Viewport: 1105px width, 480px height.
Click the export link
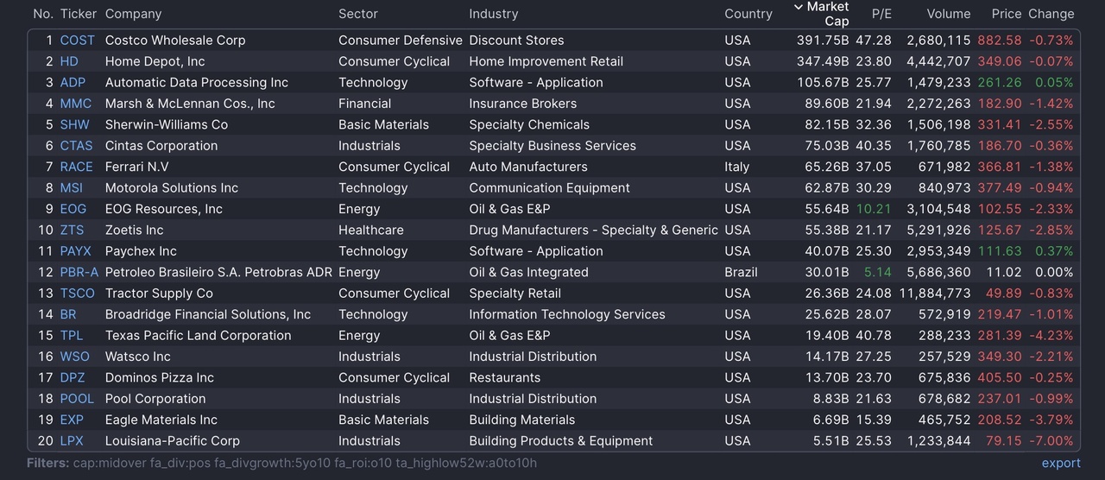pos(1061,463)
